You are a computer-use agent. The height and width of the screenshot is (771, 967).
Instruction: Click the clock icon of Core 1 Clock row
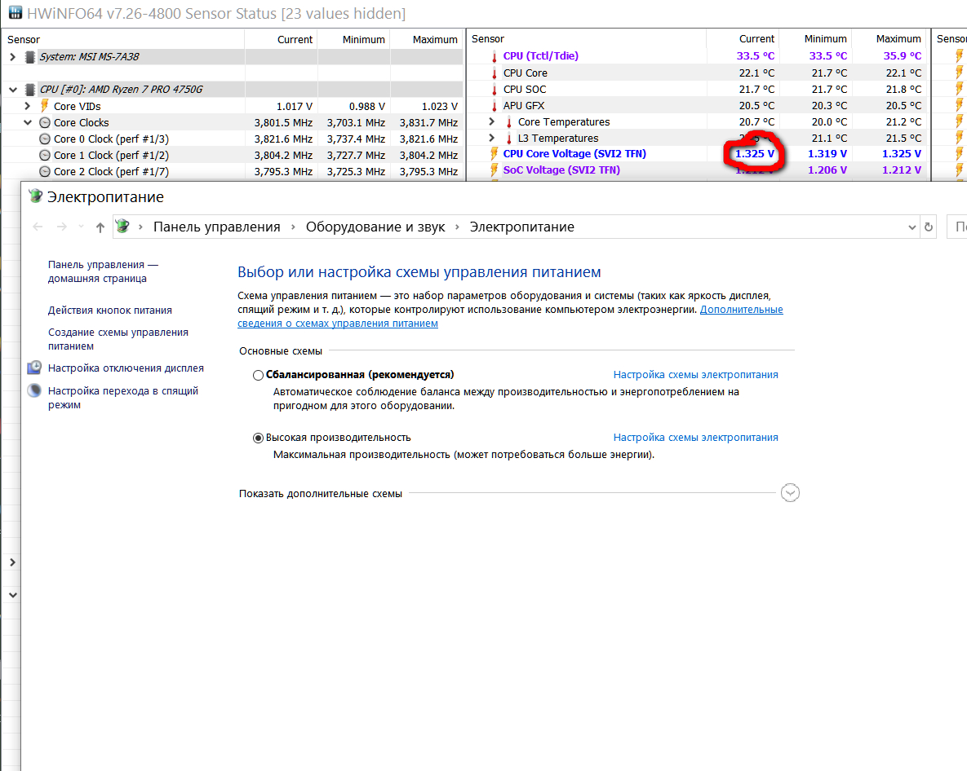44,155
